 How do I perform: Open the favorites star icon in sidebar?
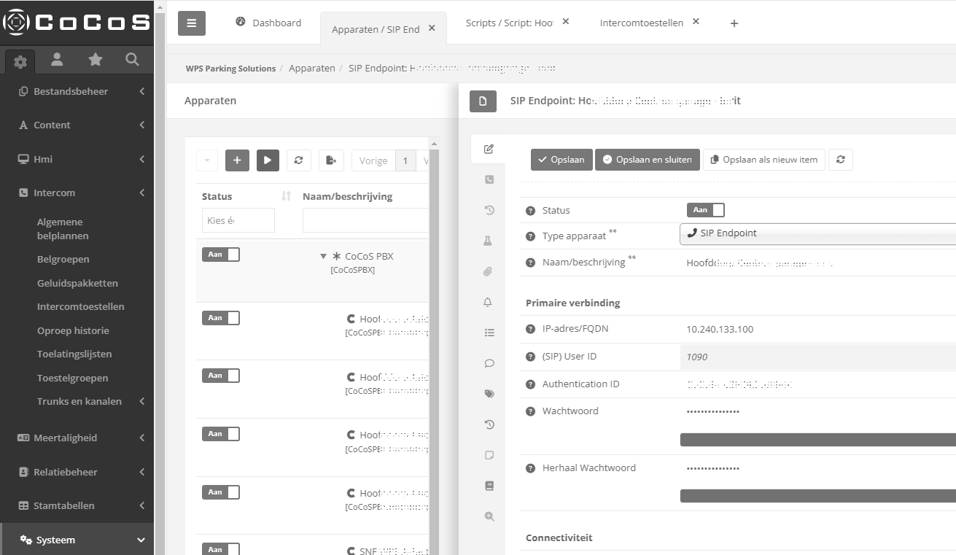click(x=95, y=61)
